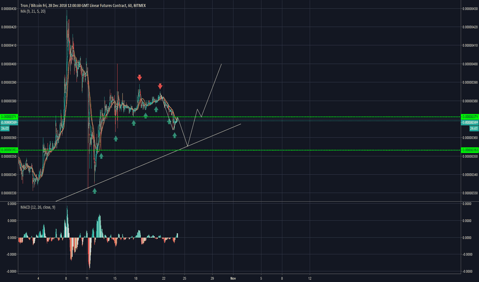Click the green 0.00000353 label on the right scale
The height and width of the screenshot is (282, 479).
(470, 150)
